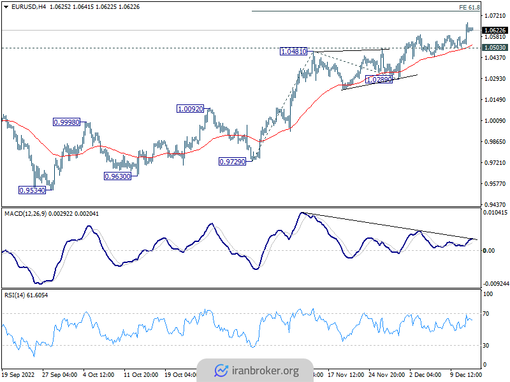Select the MACD descending trendline

pos(389,226)
